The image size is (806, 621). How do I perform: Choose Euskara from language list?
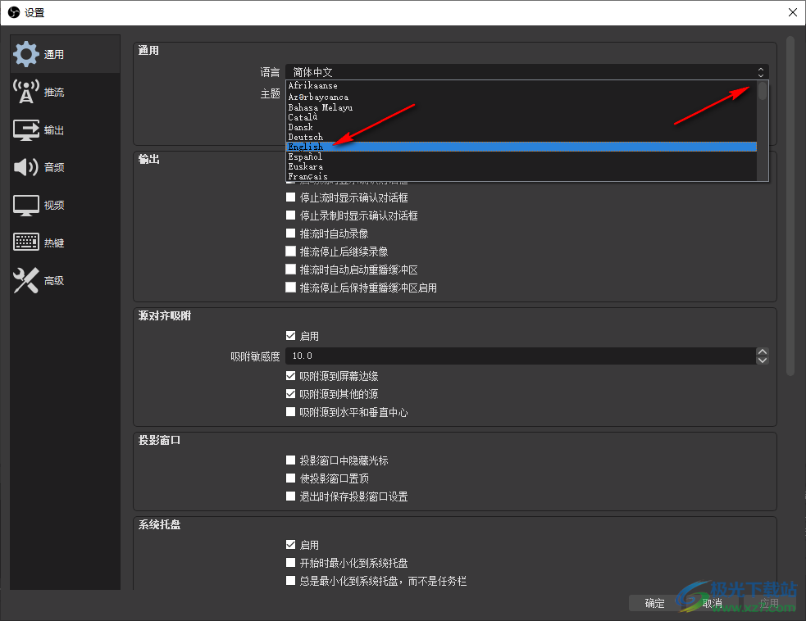tap(521, 166)
